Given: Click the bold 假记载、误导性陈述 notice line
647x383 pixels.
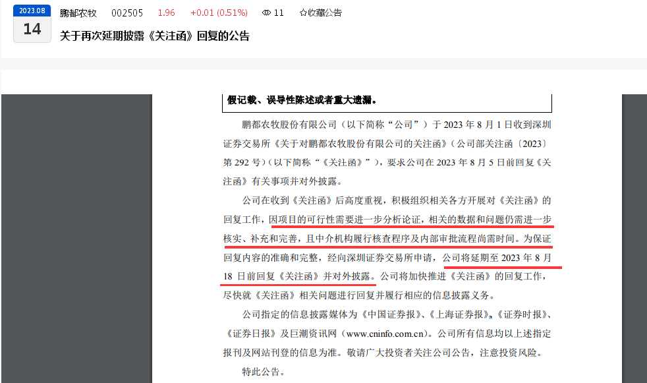Looking at the screenshot, I should tap(302, 100).
